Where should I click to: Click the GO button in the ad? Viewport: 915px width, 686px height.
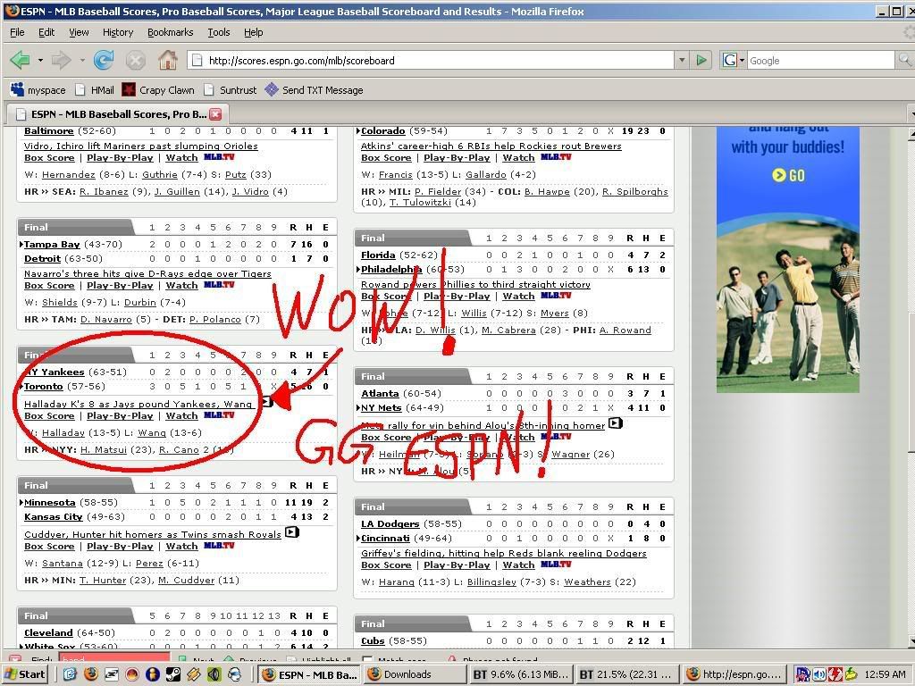(788, 175)
